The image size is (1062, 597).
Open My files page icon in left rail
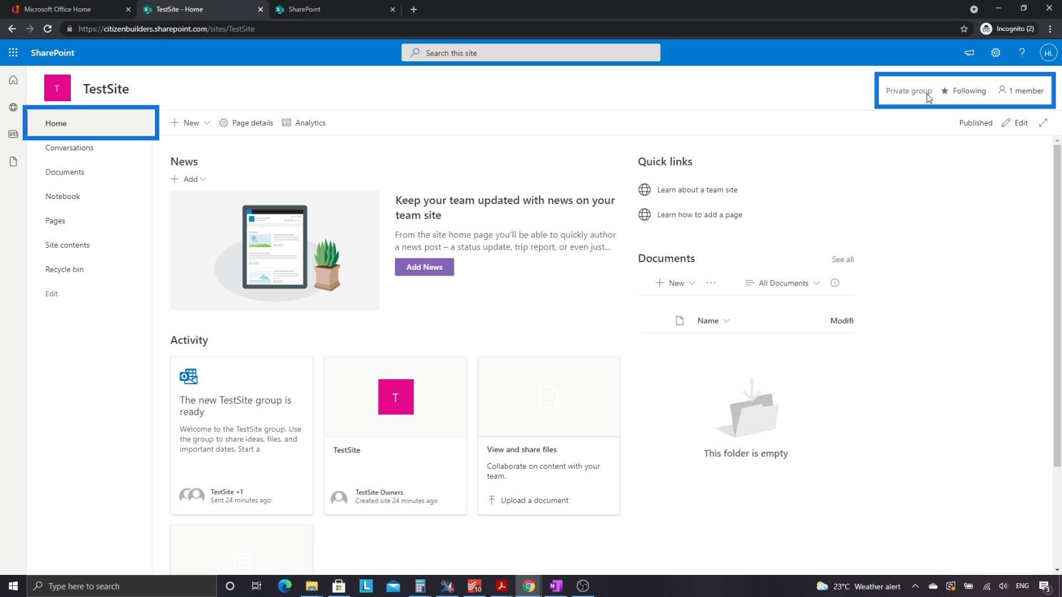[13, 161]
